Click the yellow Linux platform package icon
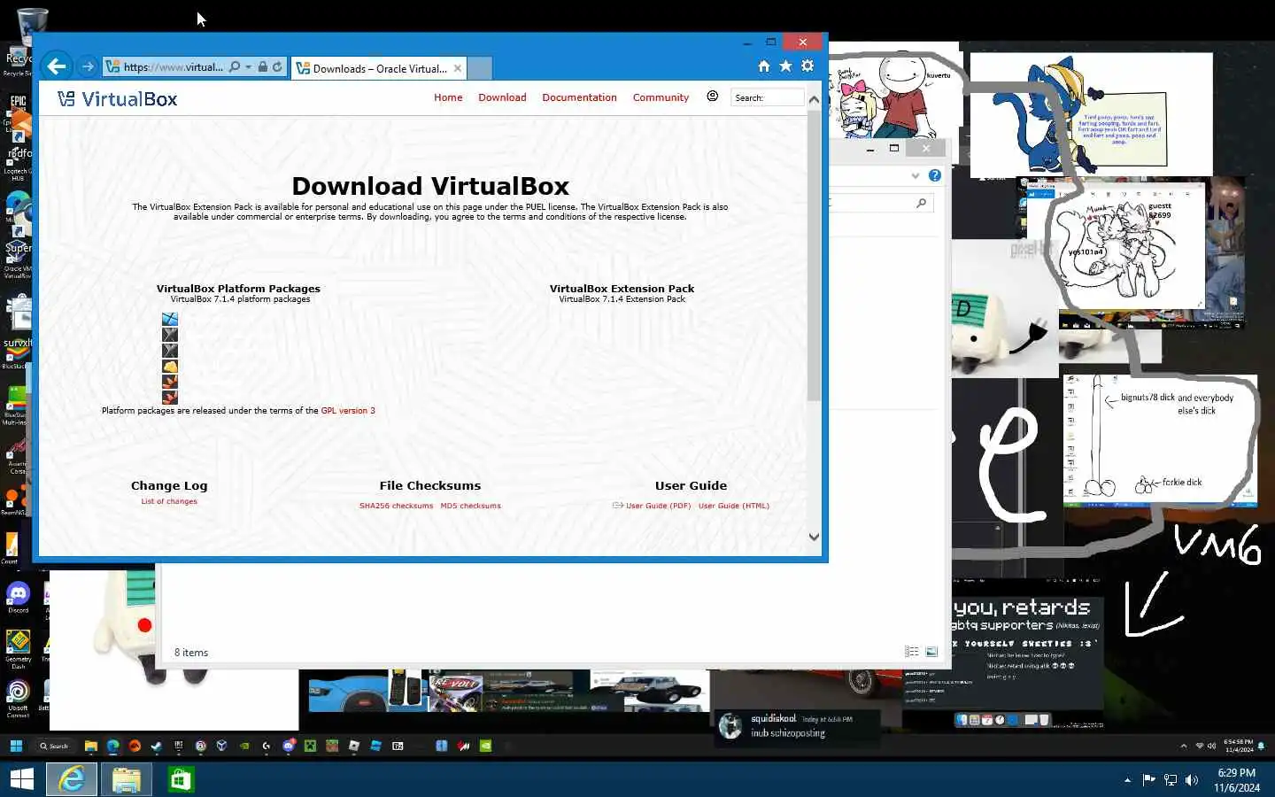This screenshot has height=797, width=1275. point(170,366)
